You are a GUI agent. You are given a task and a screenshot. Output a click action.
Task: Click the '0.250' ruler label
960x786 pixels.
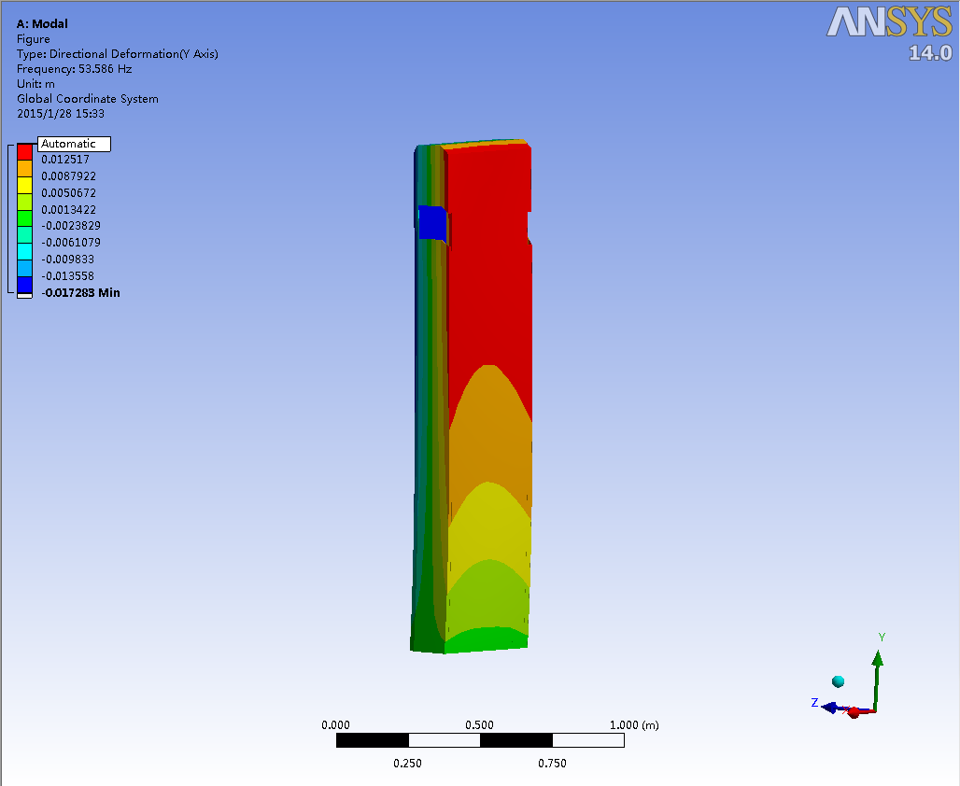click(407, 763)
